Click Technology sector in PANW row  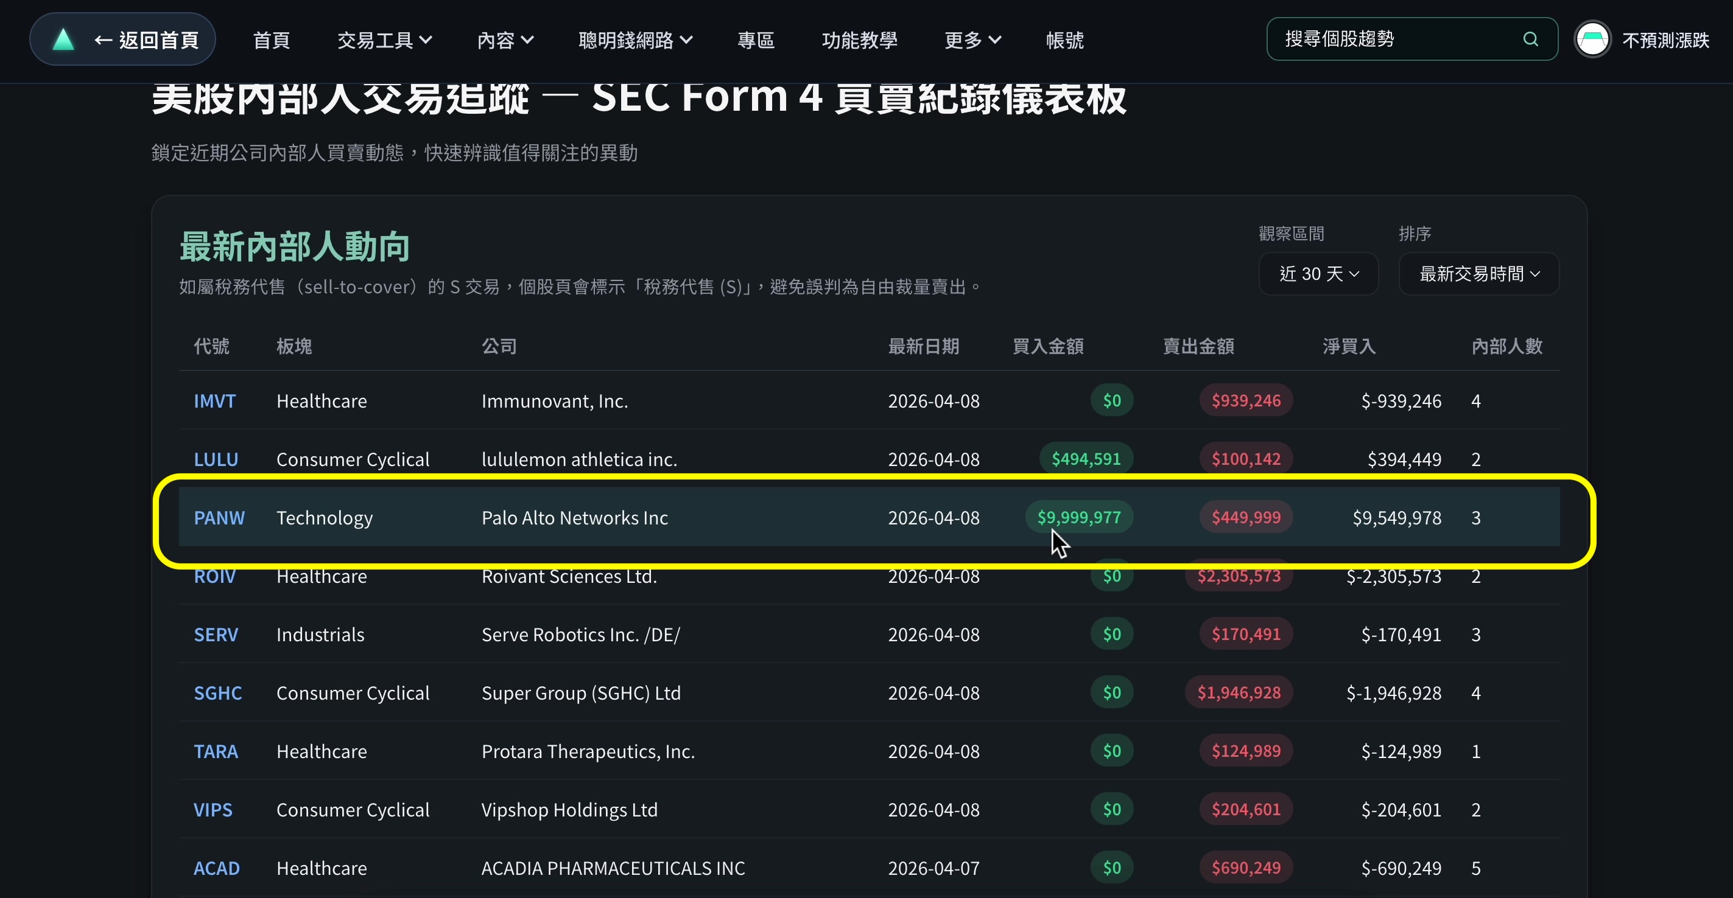click(x=325, y=518)
